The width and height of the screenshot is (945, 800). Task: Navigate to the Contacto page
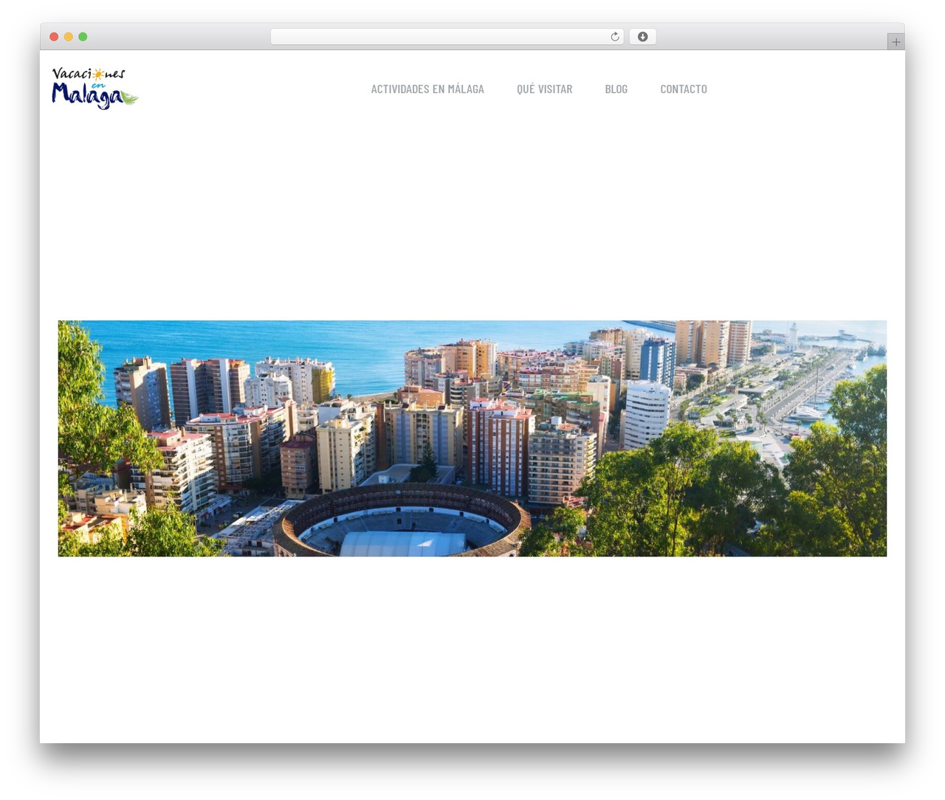click(x=684, y=89)
